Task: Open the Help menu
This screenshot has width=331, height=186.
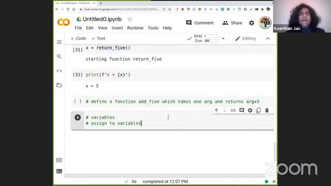Action: [x=167, y=28]
